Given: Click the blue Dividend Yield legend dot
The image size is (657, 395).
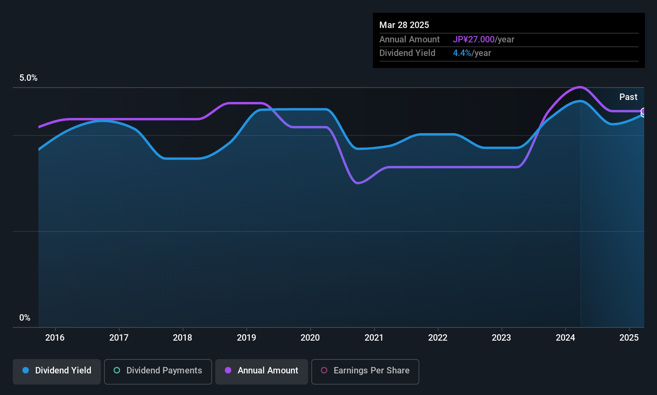Looking at the screenshot, I should pos(26,370).
